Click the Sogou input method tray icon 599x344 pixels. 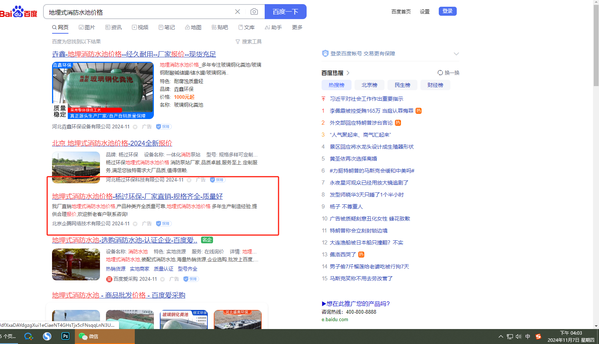point(538,337)
